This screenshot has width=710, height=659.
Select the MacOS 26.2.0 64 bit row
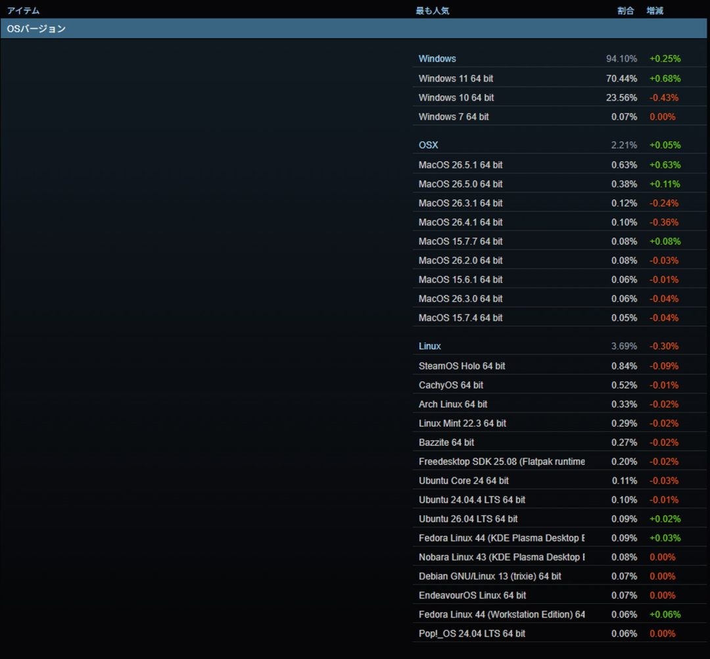tap(559, 260)
